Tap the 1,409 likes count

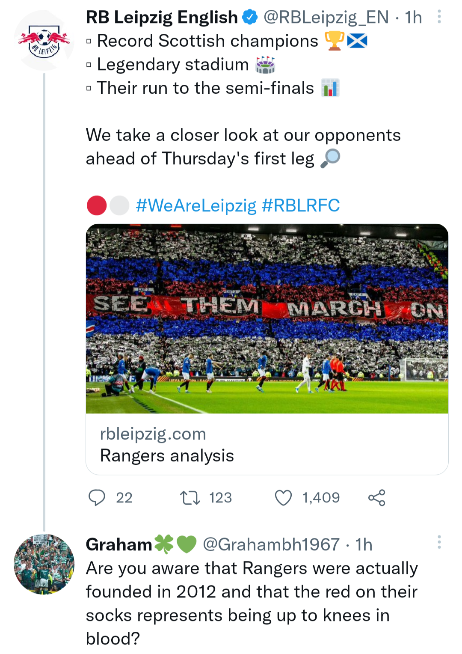pos(321,498)
